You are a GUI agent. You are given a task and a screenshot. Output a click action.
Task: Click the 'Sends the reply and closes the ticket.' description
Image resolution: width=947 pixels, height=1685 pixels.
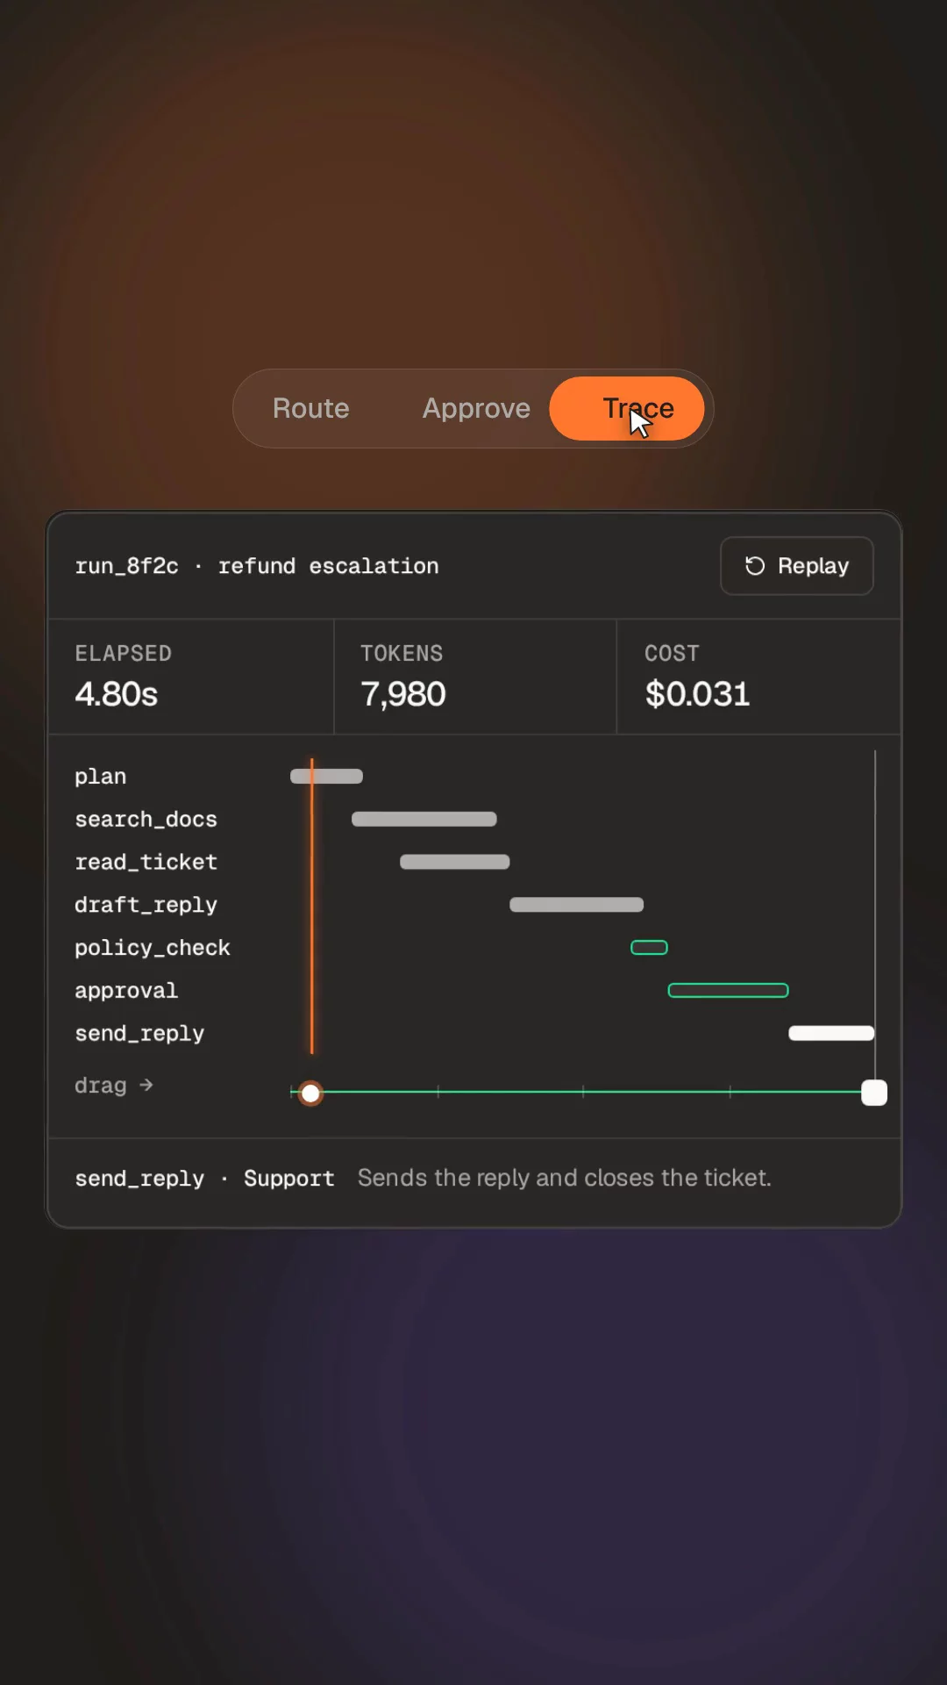click(564, 1178)
